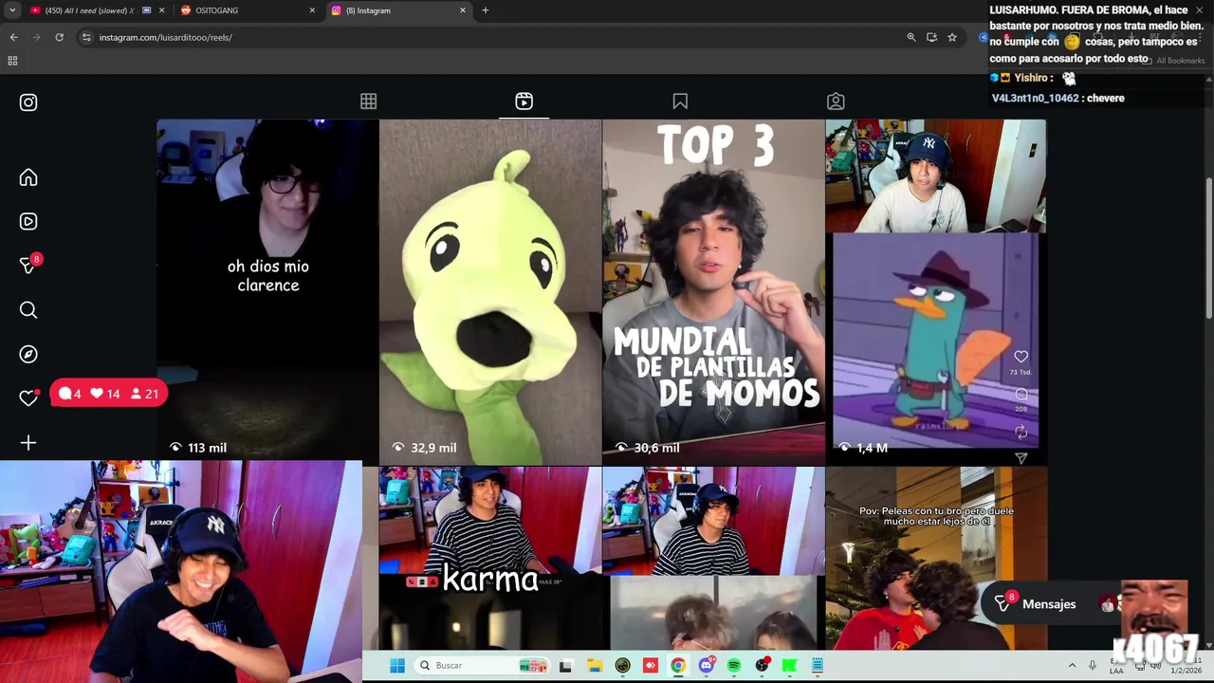Bookmark this page with star icon
The height and width of the screenshot is (683, 1214).
tap(952, 37)
